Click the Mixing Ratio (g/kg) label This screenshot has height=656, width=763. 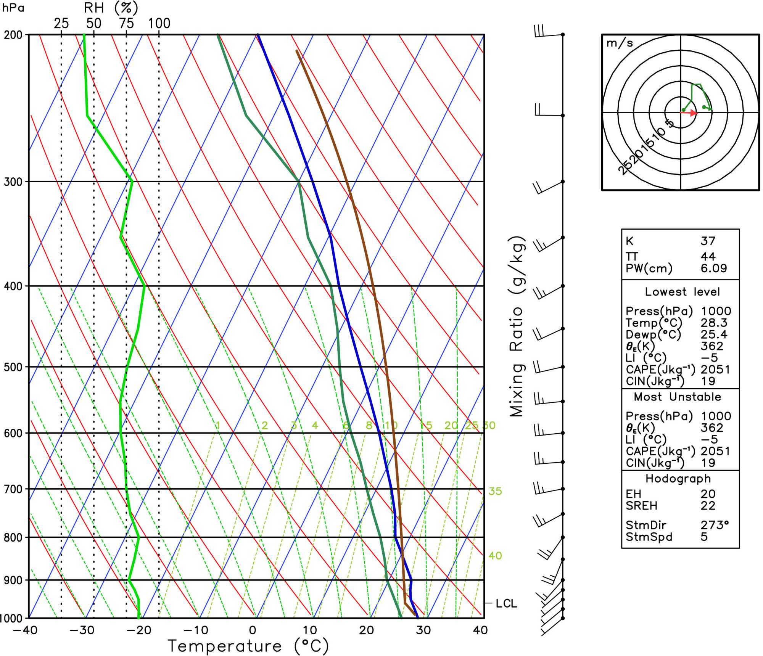[x=517, y=326]
